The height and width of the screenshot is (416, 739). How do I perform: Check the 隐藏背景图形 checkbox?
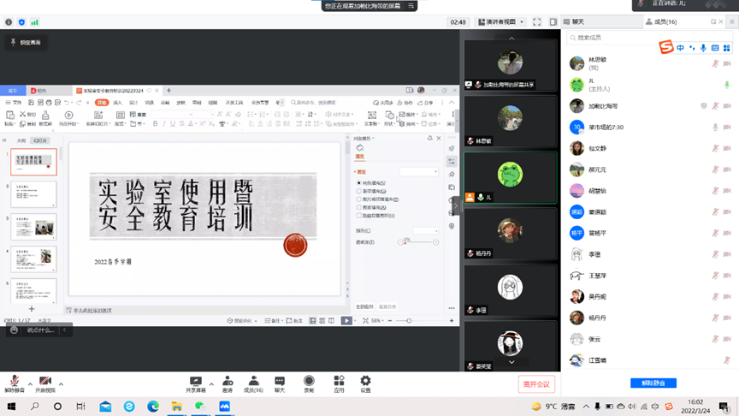click(x=359, y=216)
